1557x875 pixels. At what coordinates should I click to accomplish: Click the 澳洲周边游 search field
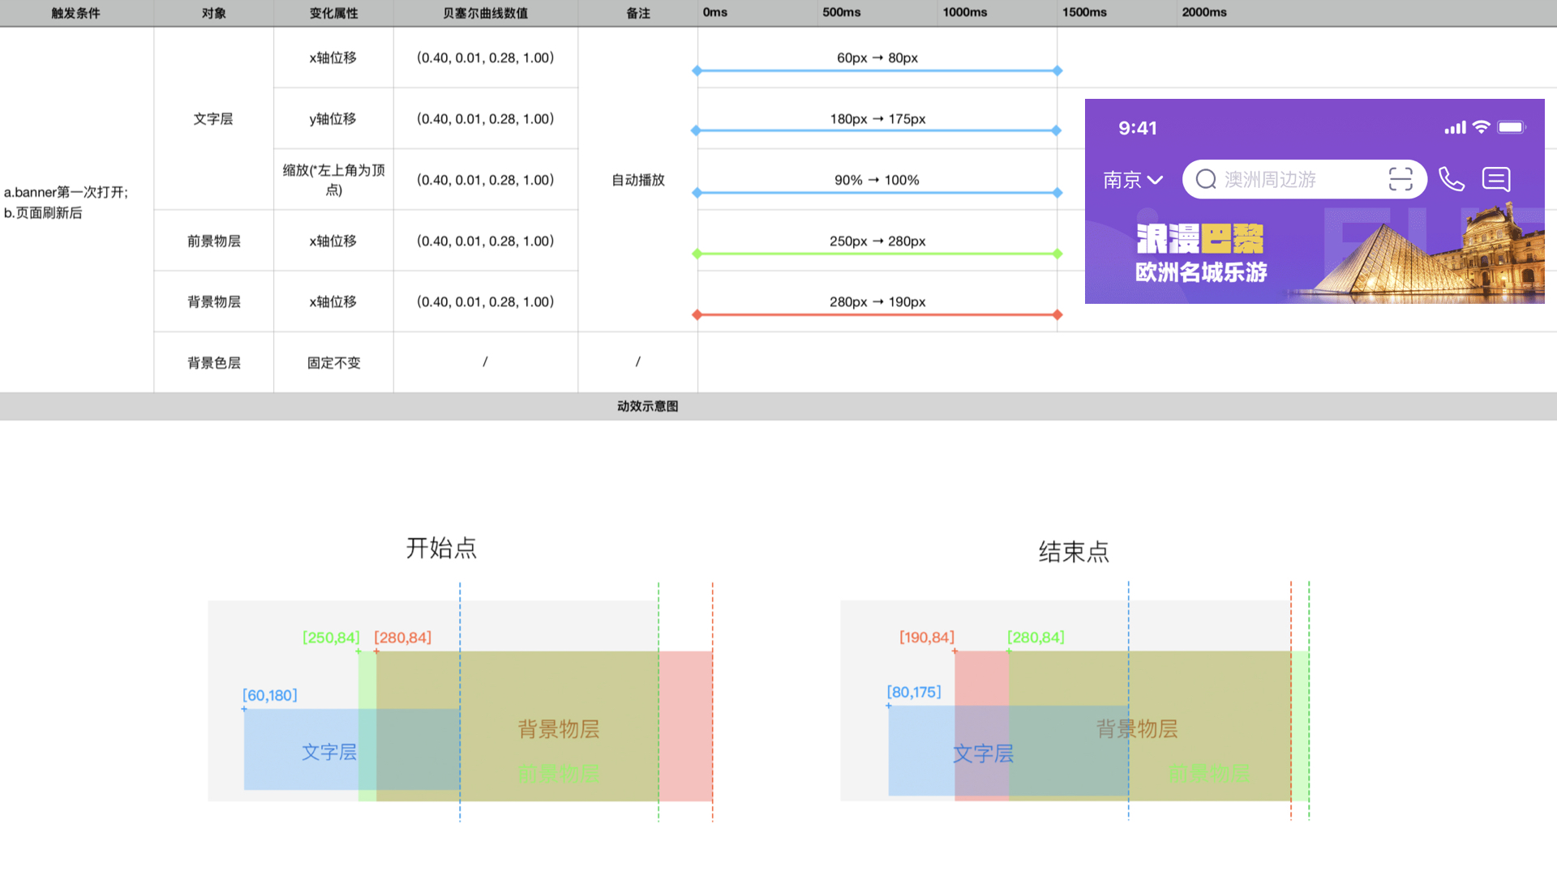(1270, 180)
